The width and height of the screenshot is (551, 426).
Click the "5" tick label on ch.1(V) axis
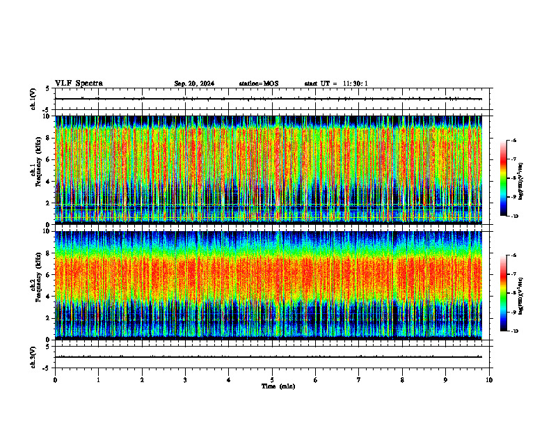pyautogui.click(x=47, y=88)
